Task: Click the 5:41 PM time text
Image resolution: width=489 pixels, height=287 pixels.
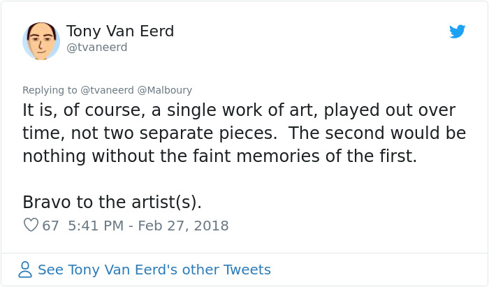Action: click(x=96, y=226)
